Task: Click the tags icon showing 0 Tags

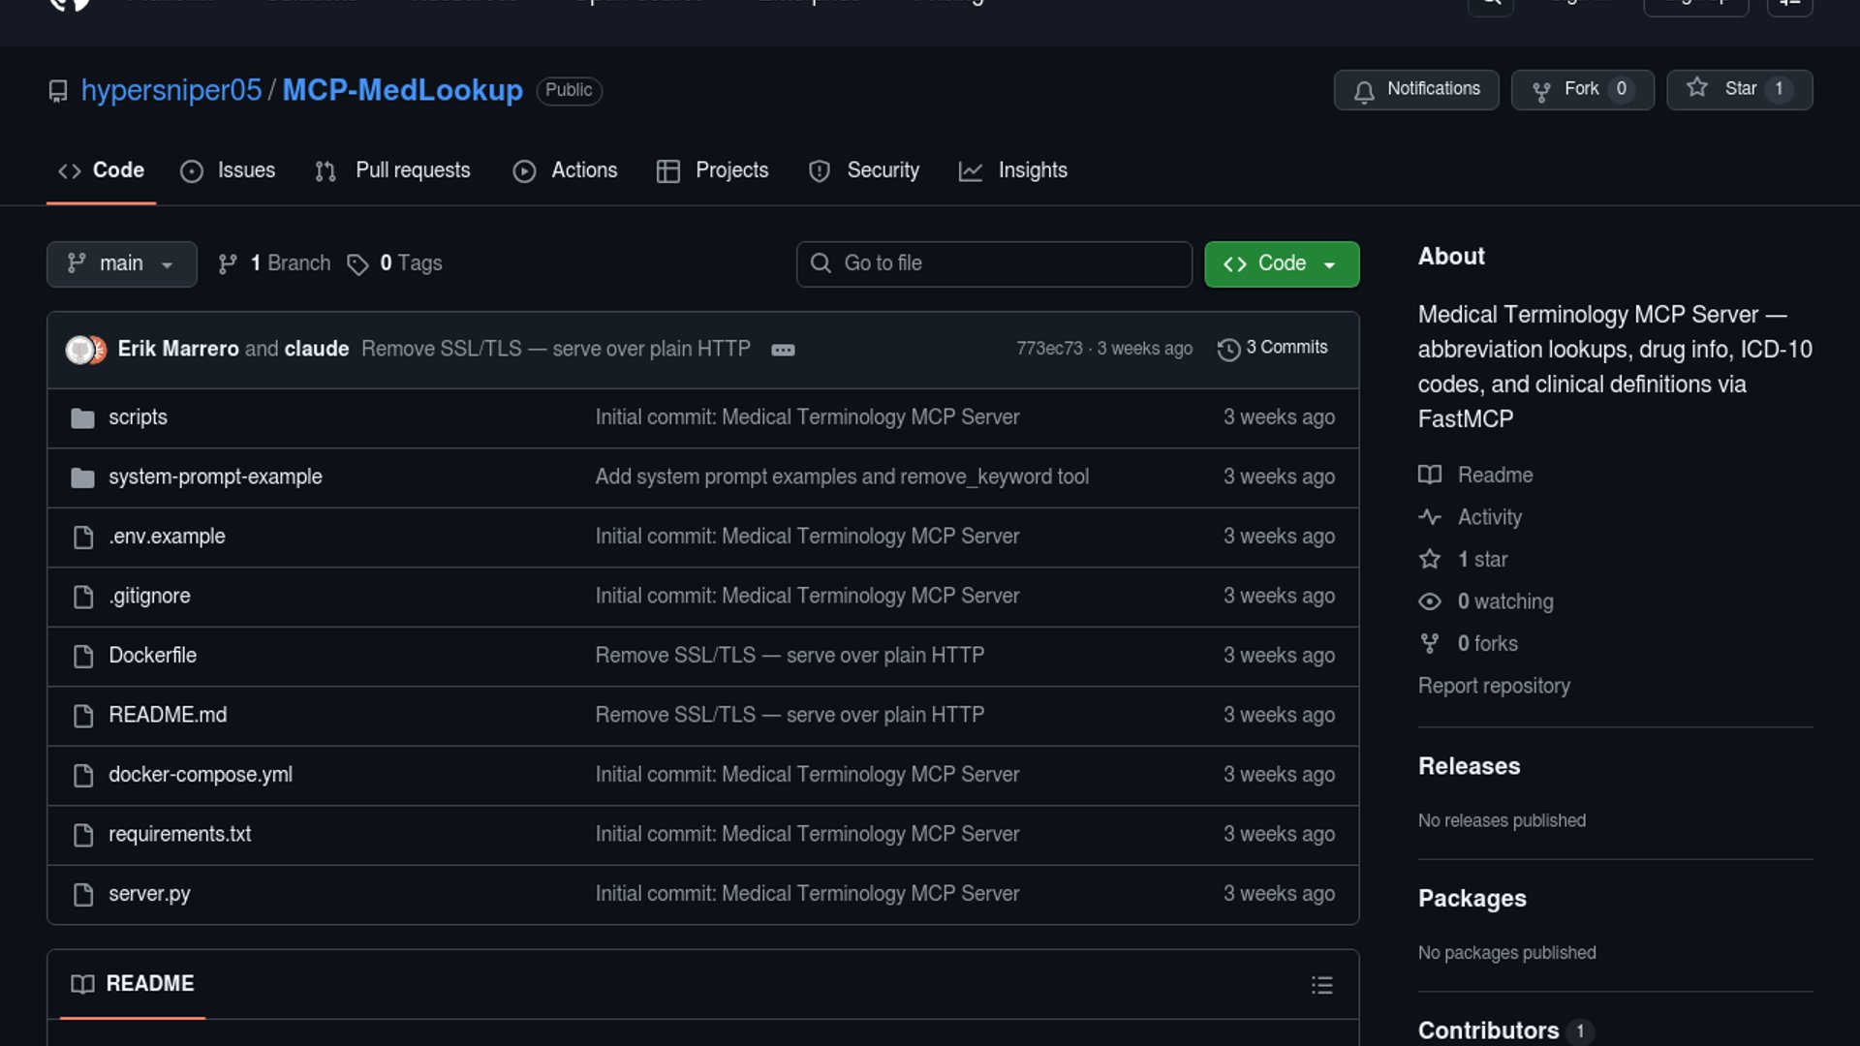Action: coord(357,264)
